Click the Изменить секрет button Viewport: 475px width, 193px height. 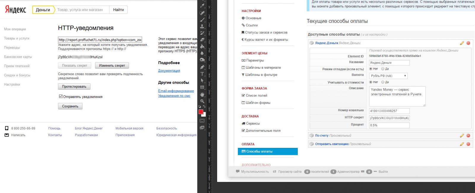point(112,65)
